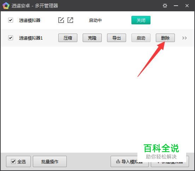Viewport: 195px width, 171px height.
Task: Click the Memu logo in title bar
Action: coord(6,6)
